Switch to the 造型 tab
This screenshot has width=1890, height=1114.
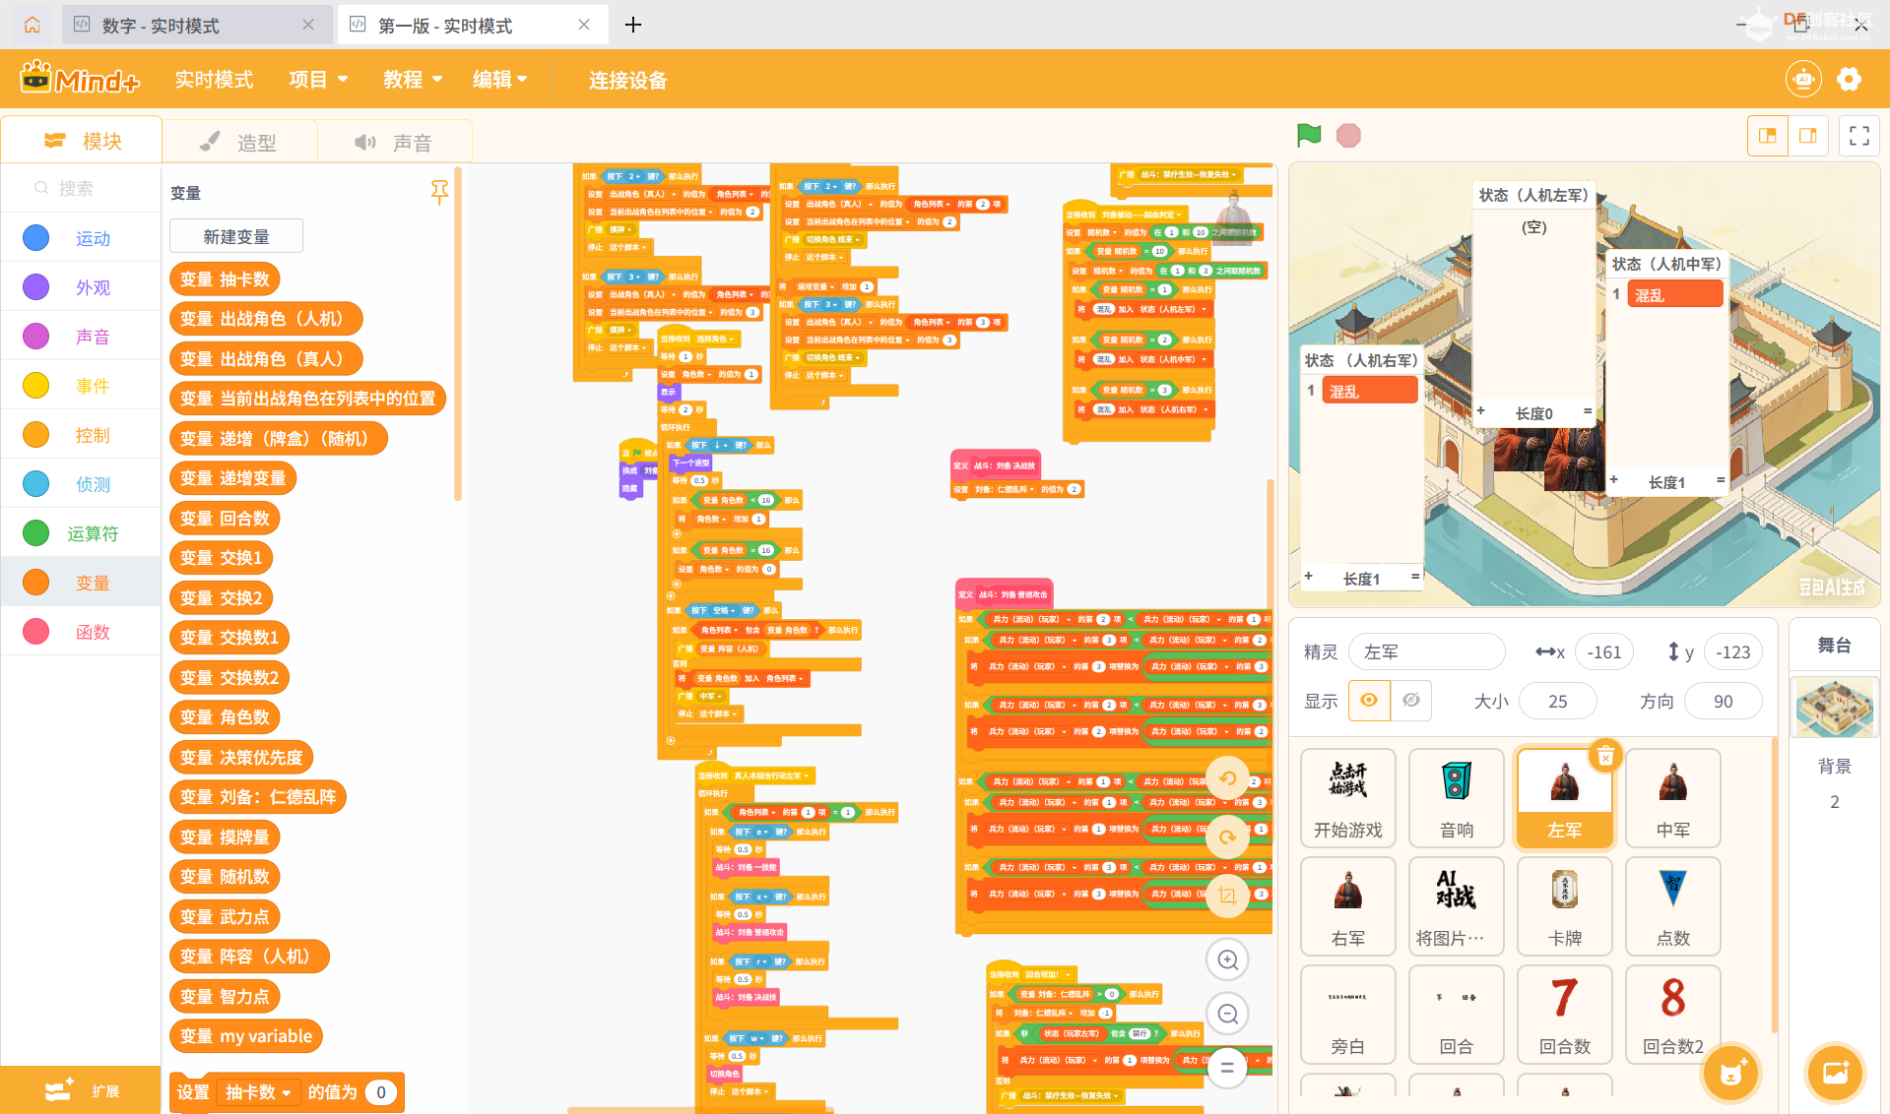(239, 143)
